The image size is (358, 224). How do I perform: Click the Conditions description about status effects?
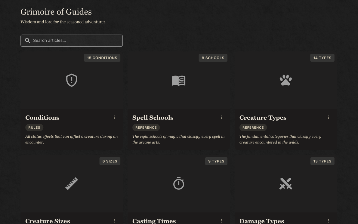click(72, 139)
